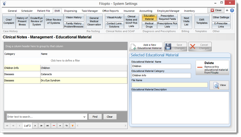
Task: Go to first record in navigator
Action: 7,126
